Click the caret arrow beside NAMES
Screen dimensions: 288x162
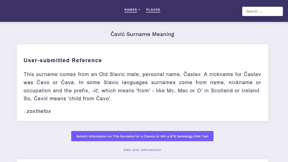tap(139, 10)
